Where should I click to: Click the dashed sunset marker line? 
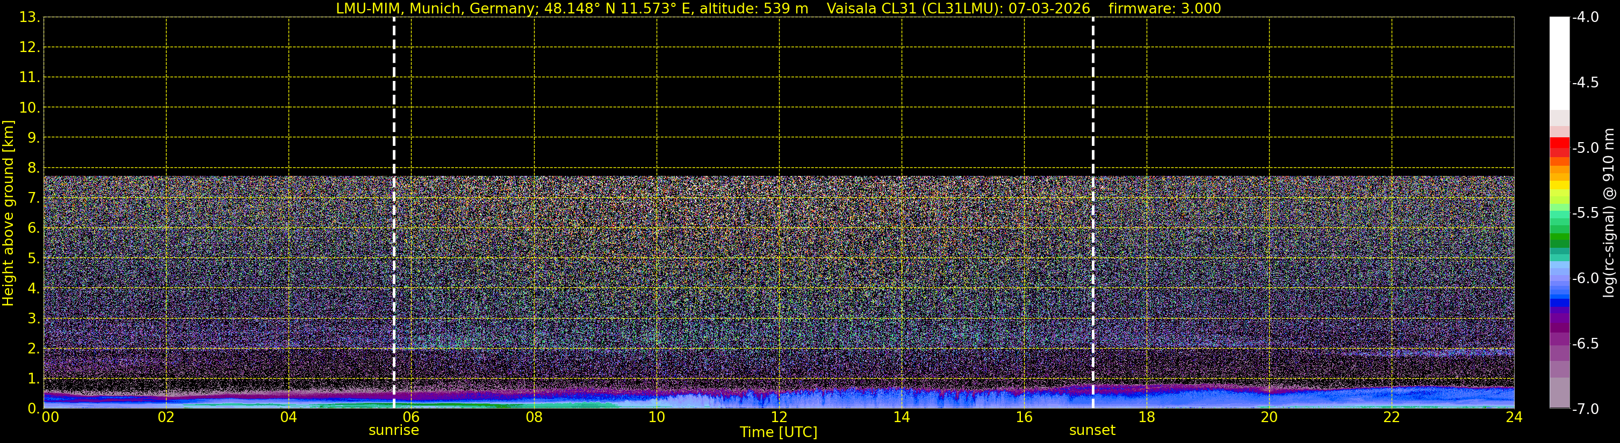(x=1093, y=213)
